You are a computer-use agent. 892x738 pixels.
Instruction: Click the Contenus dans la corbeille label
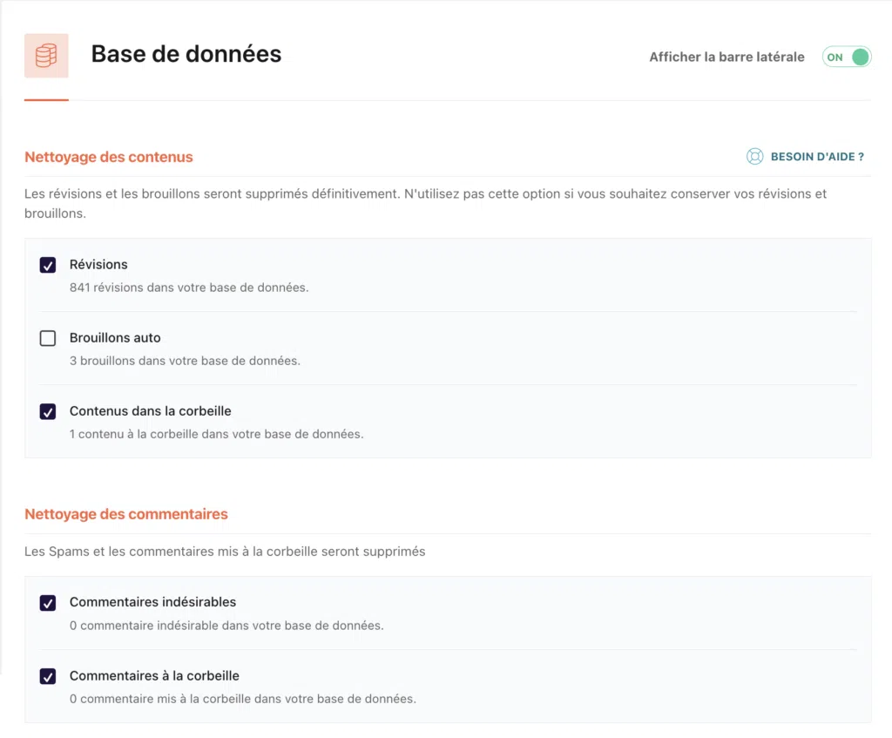(x=150, y=410)
